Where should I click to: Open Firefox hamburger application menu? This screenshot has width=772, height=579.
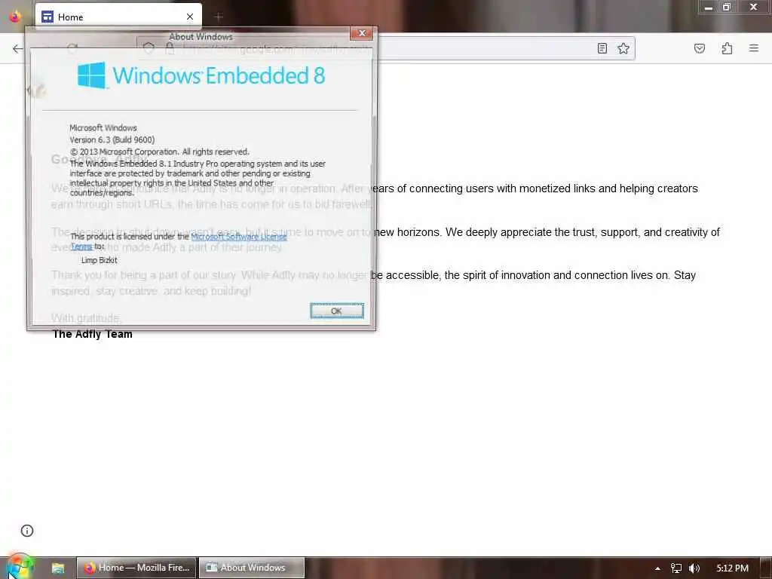pyautogui.click(x=754, y=48)
